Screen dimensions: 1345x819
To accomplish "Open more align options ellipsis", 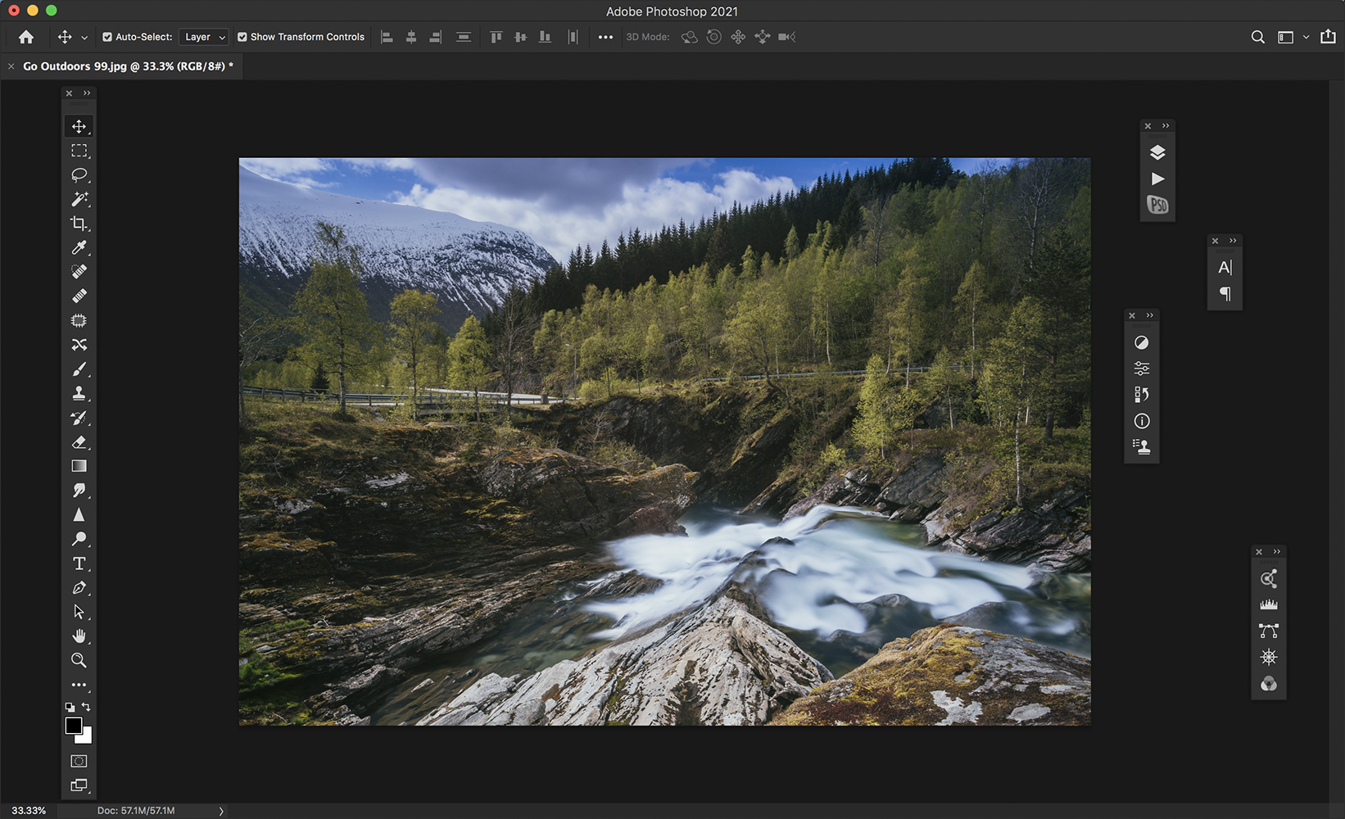I will point(605,37).
